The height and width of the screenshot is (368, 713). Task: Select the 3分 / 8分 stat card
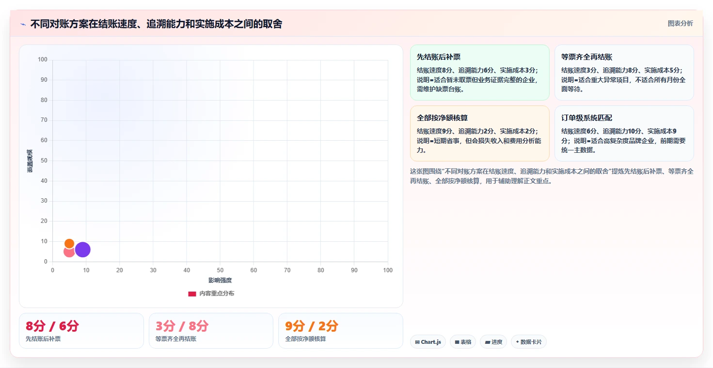point(211,331)
